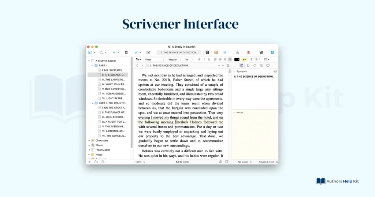This screenshot has height=197, width=375.
Task: Go to previous document up arrow
Action: [x=219, y=66]
